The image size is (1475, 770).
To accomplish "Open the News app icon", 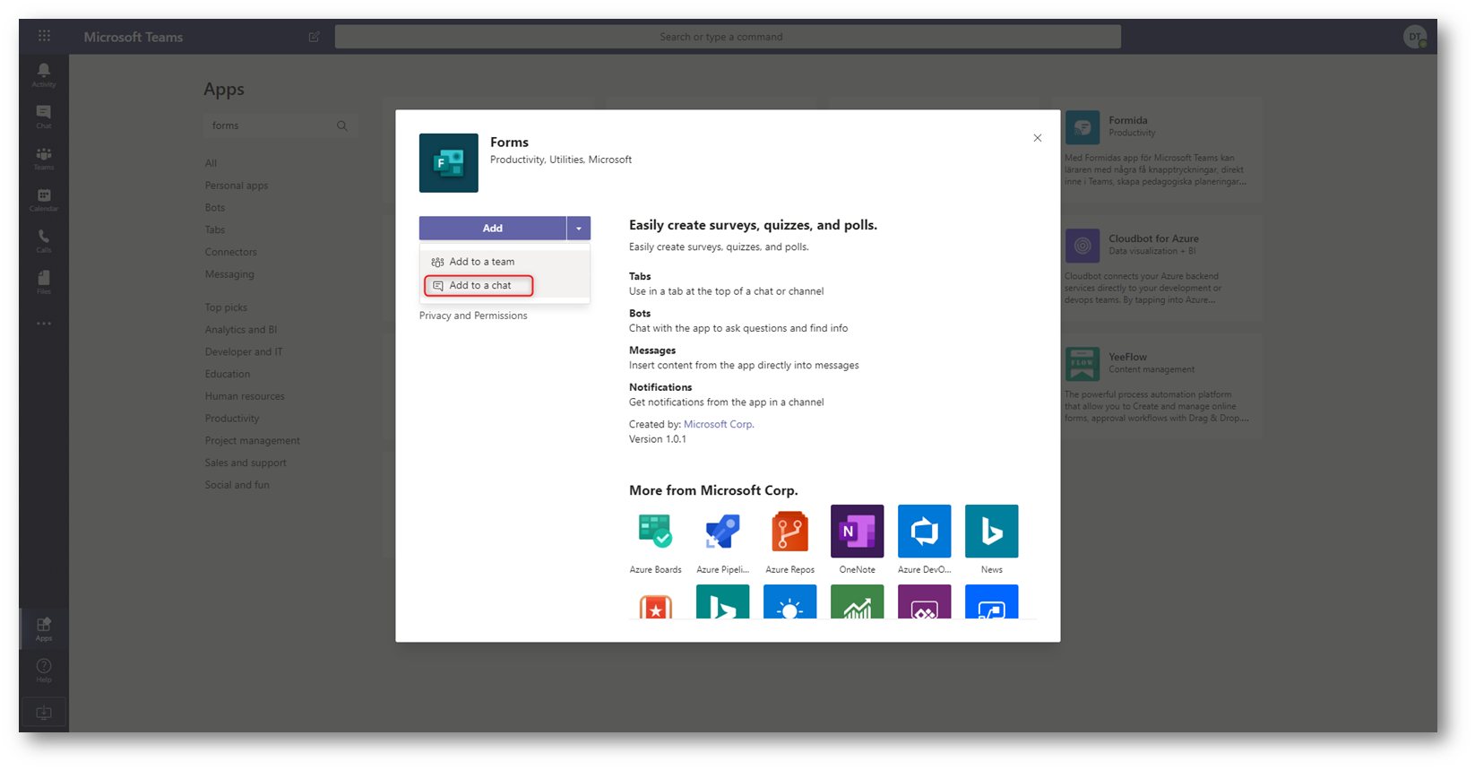I will 992,531.
